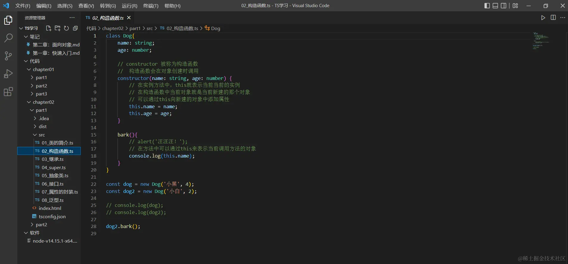Refresh the explorer file tree
568x264 pixels.
pos(66,28)
